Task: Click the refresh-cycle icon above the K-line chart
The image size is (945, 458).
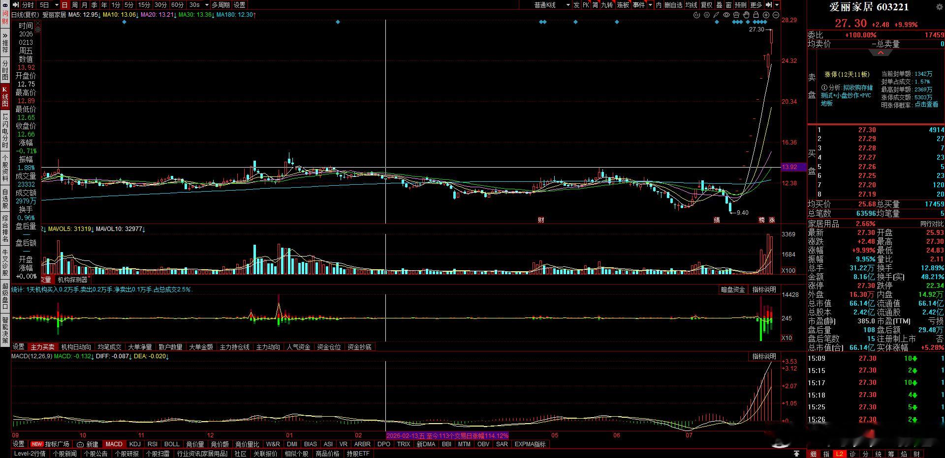Action: [x=696, y=15]
